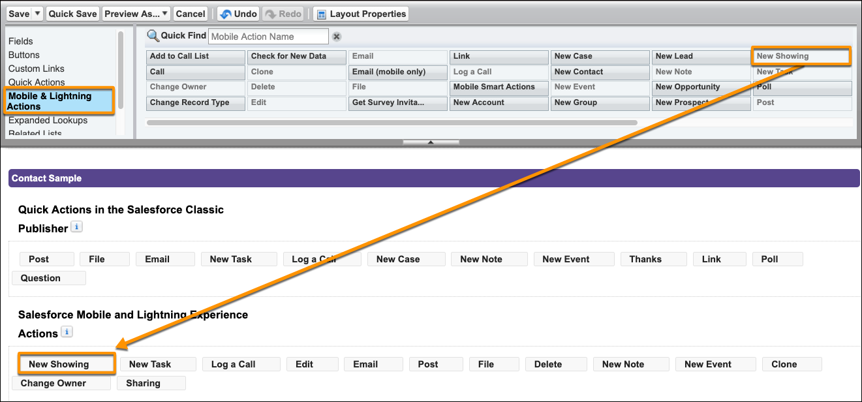Cancel editing the page layout

(191, 13)
